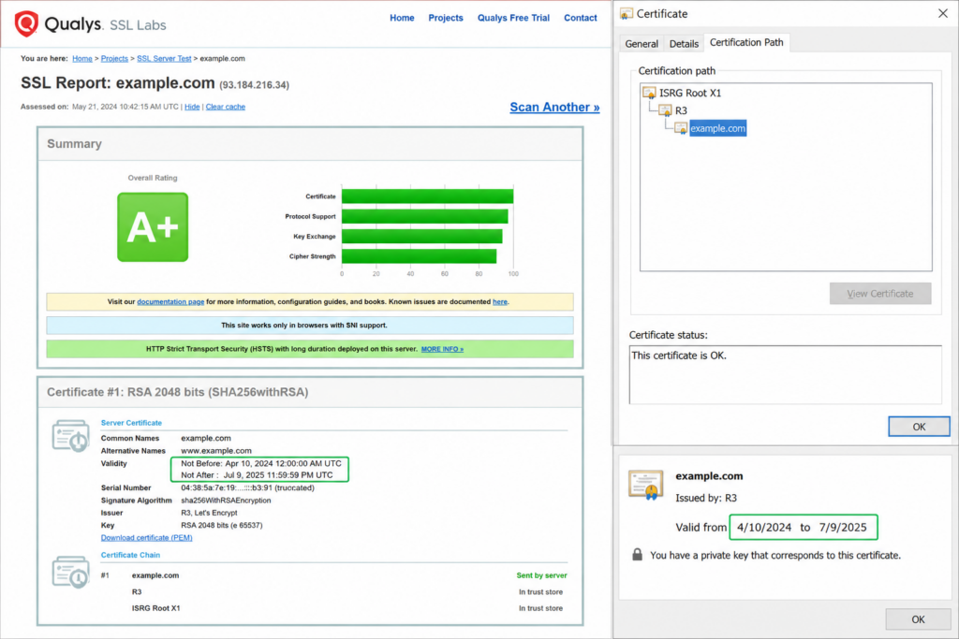
Task: Click the certificate status text box
Action: (x=786, y=374)
